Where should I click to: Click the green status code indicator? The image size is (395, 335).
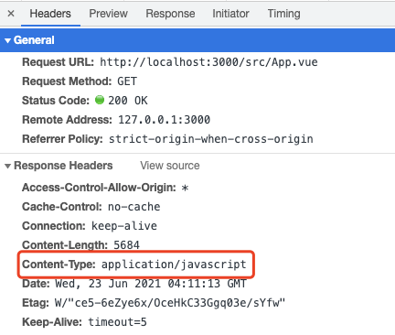click(x=100, y=100)
